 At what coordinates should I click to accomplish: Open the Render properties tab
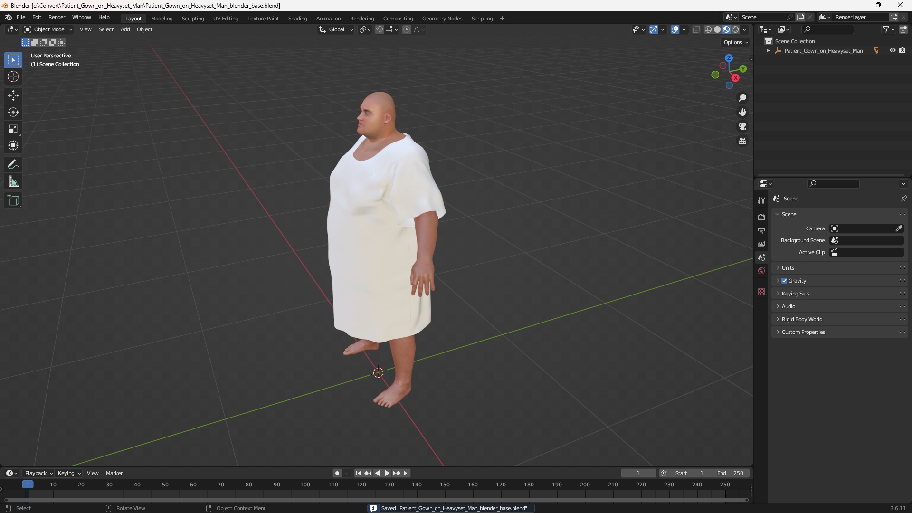coord(761,217)
